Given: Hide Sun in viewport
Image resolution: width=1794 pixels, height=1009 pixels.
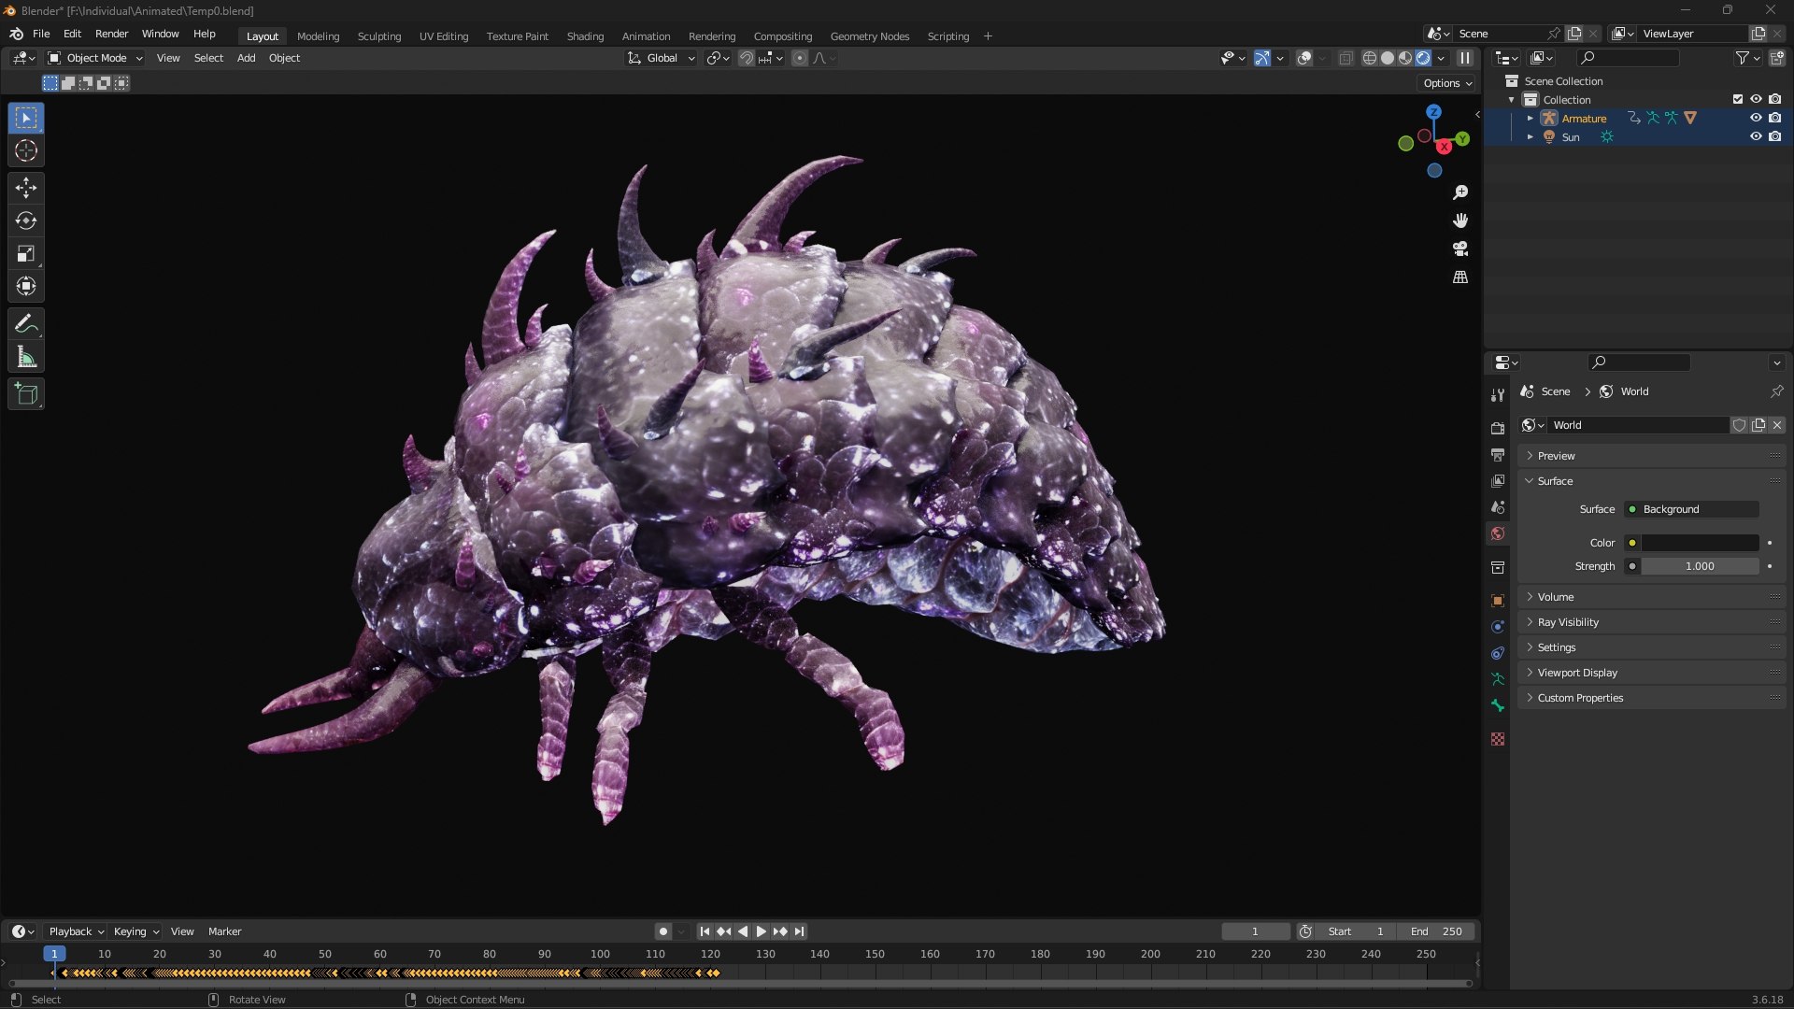Looking at the screenshot, I should (x=1756, y=136).
